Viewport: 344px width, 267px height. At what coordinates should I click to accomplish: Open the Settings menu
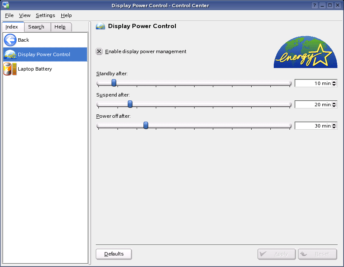coord(45,15)
